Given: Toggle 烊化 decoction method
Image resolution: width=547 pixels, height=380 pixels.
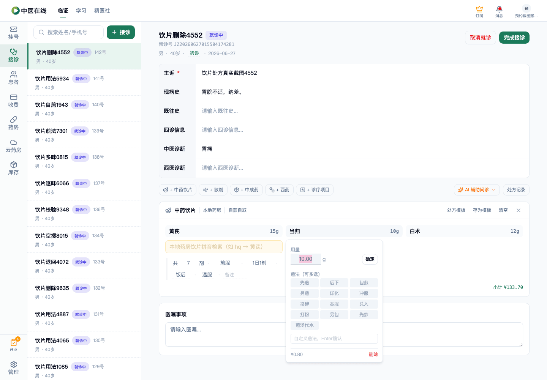Looking at the screenshot, I should [x=334, y=293].
